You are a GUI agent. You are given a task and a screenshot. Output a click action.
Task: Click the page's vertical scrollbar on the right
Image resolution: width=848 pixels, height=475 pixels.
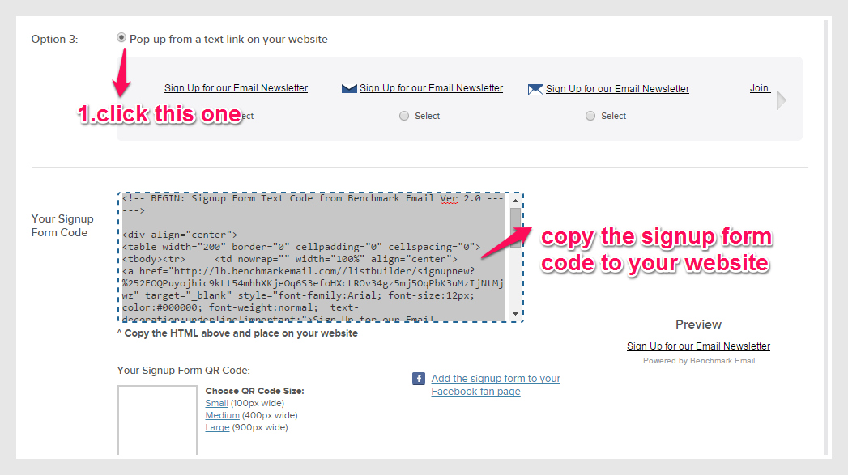[826, 235]
